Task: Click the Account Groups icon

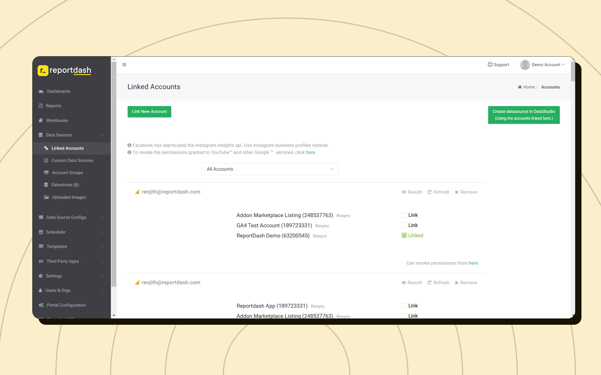Action: [46, 172]
